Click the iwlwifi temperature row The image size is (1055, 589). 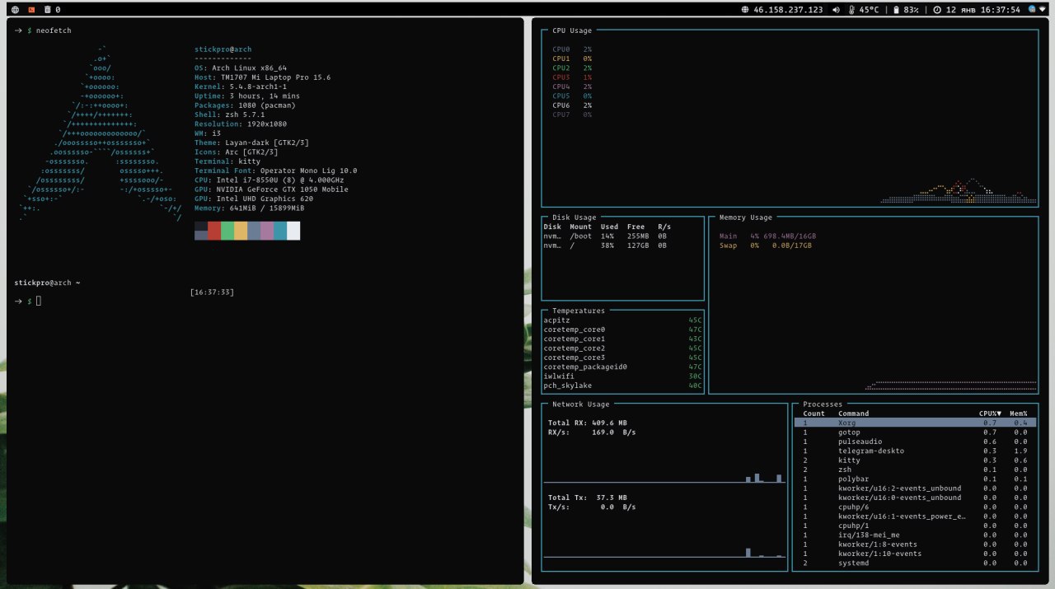622,376
